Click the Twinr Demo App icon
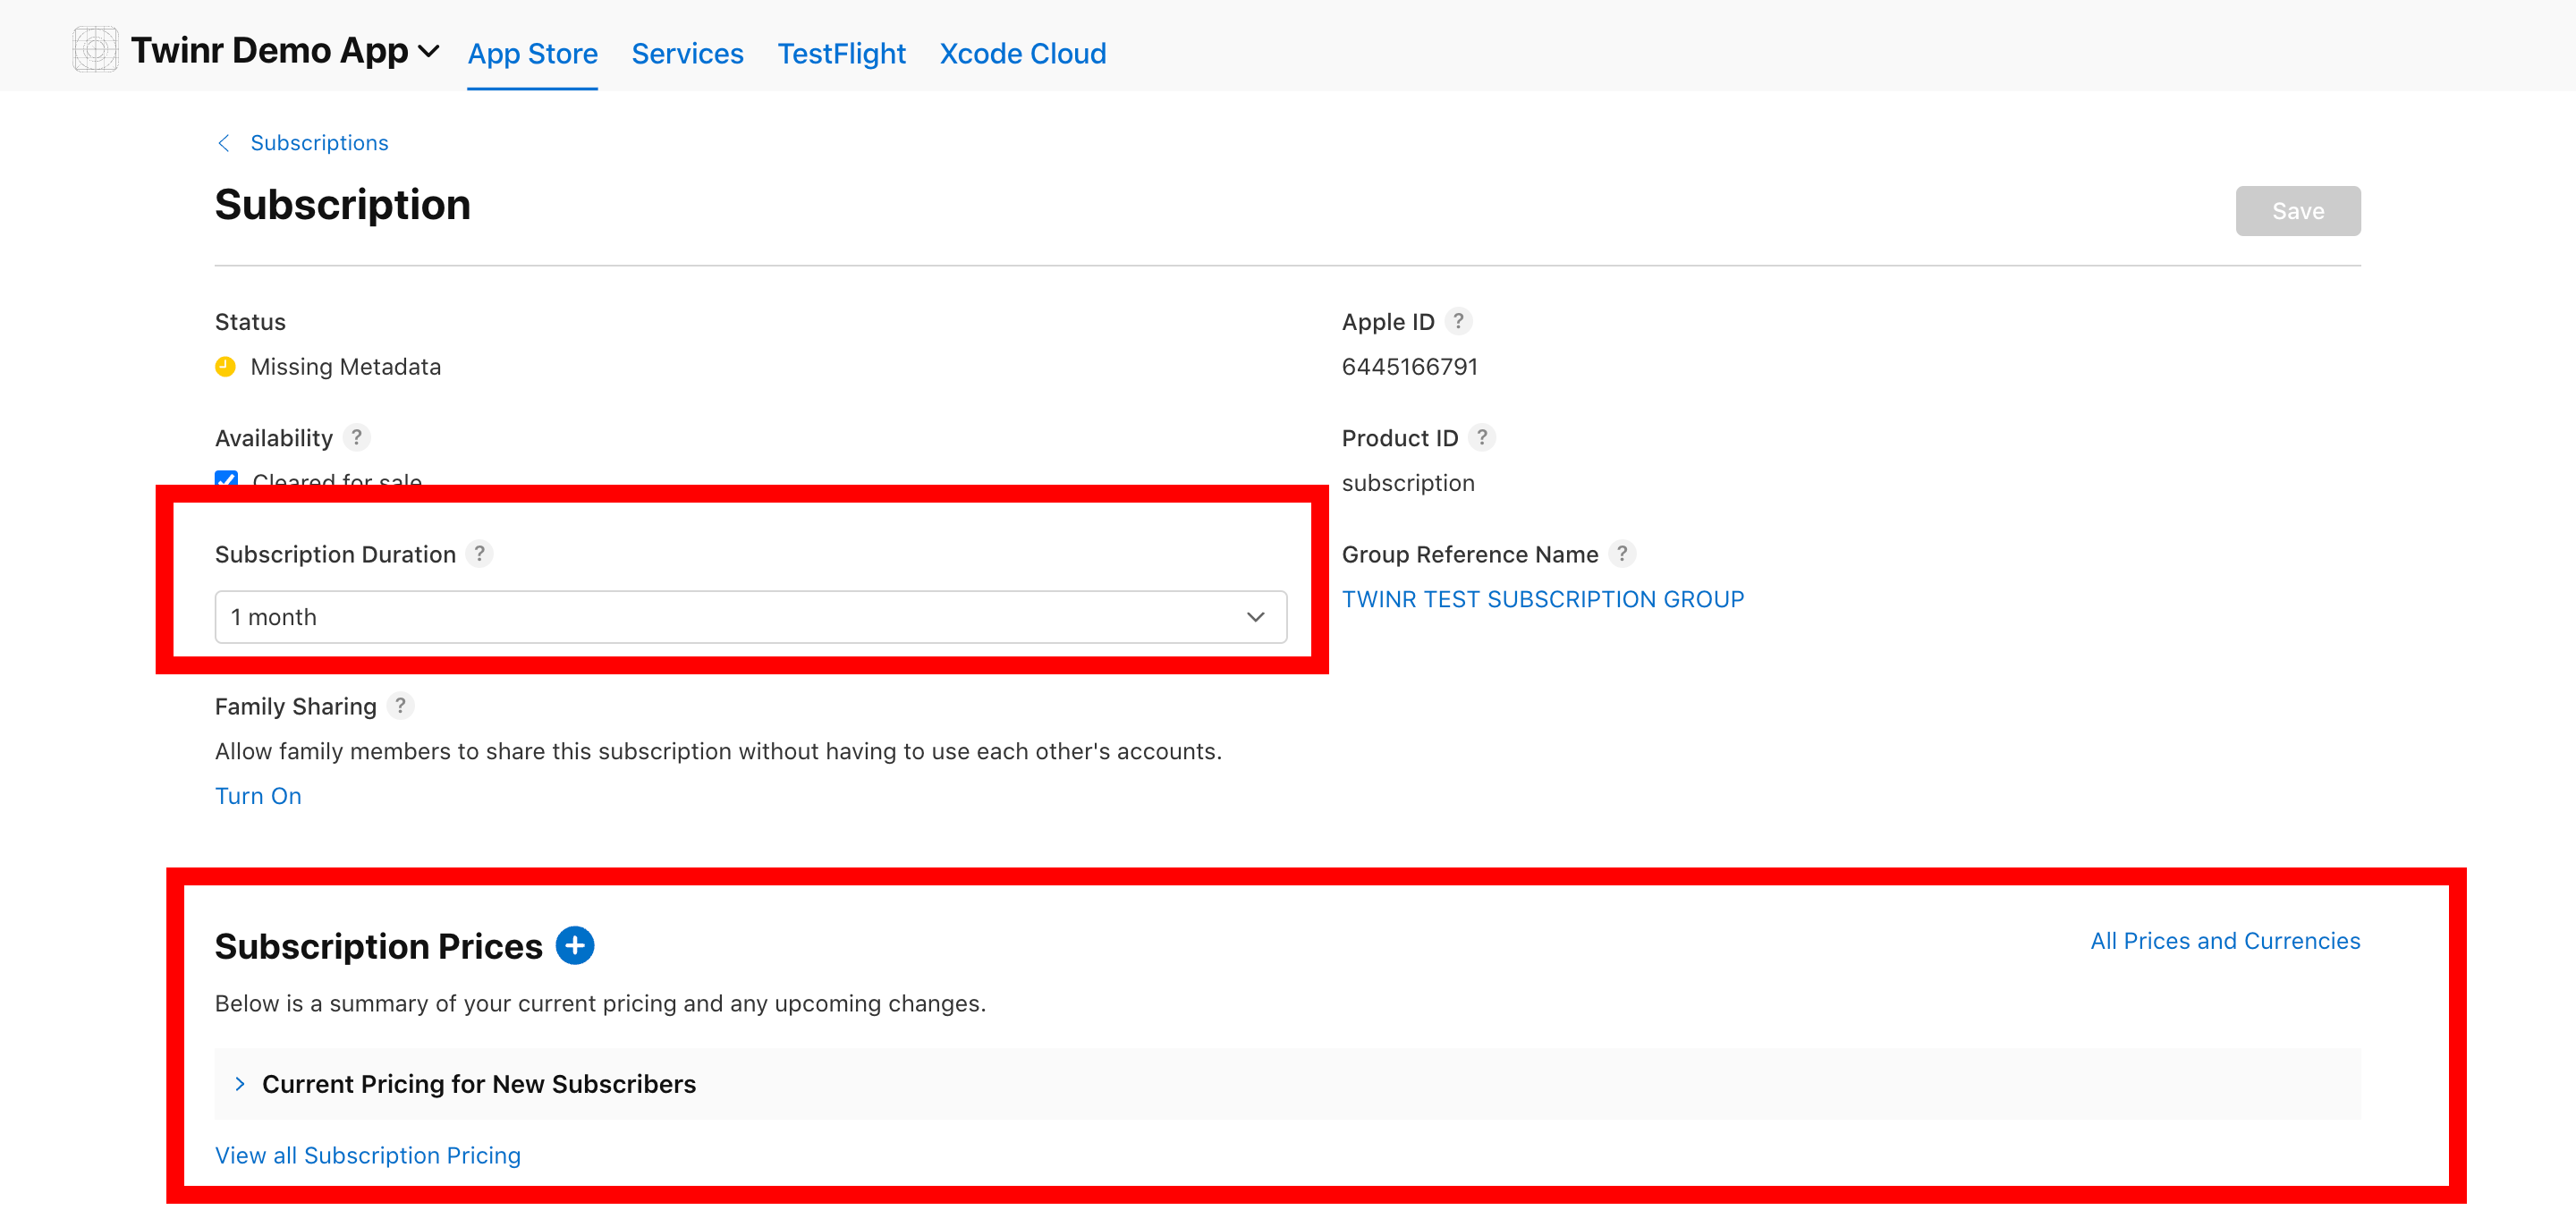 [95, 50]
